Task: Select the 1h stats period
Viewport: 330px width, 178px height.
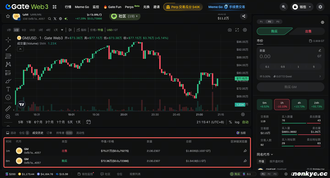Action: point(282,105)
